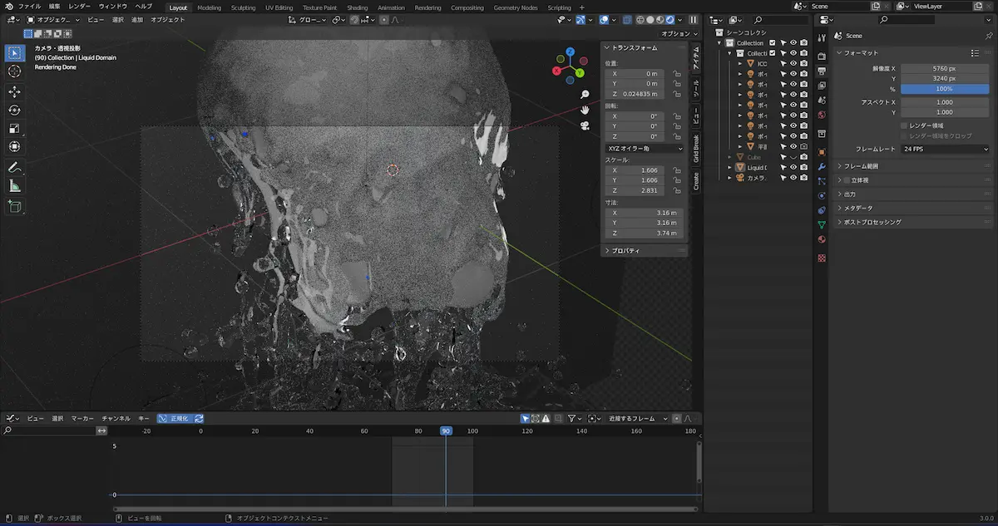The width and height of the screenshot is (998, 526).
Task: Open the Material properties tab
Action: pyautogui.click(x=822, y=239)
